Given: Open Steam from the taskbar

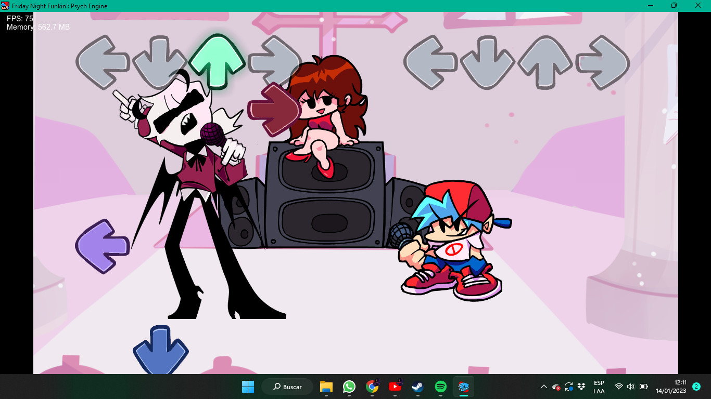Looking at the screenshot, I should (417, 387).
